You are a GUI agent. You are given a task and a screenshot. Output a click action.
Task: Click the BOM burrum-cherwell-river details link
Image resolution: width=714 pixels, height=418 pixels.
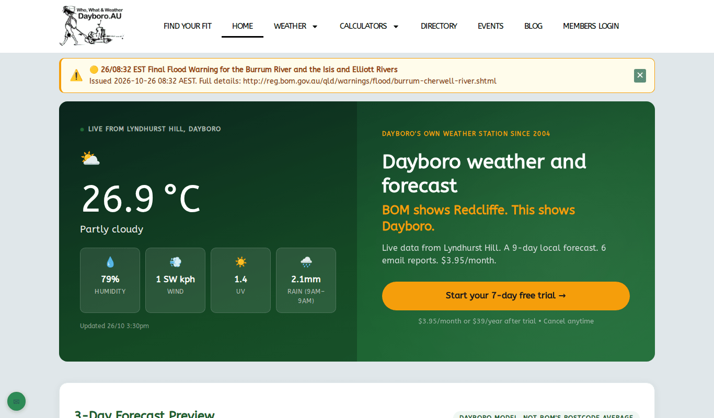point(370,81)
